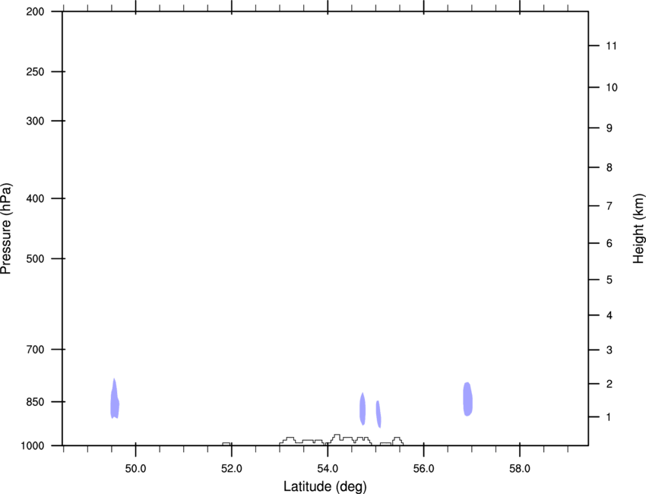Click pressure tick label 300
646x494 pixels.
(35, 121)
